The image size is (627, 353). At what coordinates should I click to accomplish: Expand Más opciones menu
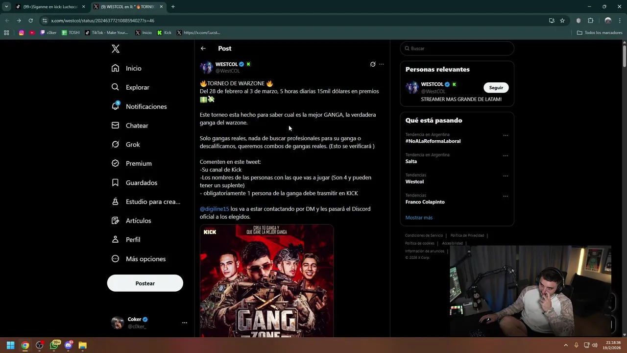click(139, 259)
